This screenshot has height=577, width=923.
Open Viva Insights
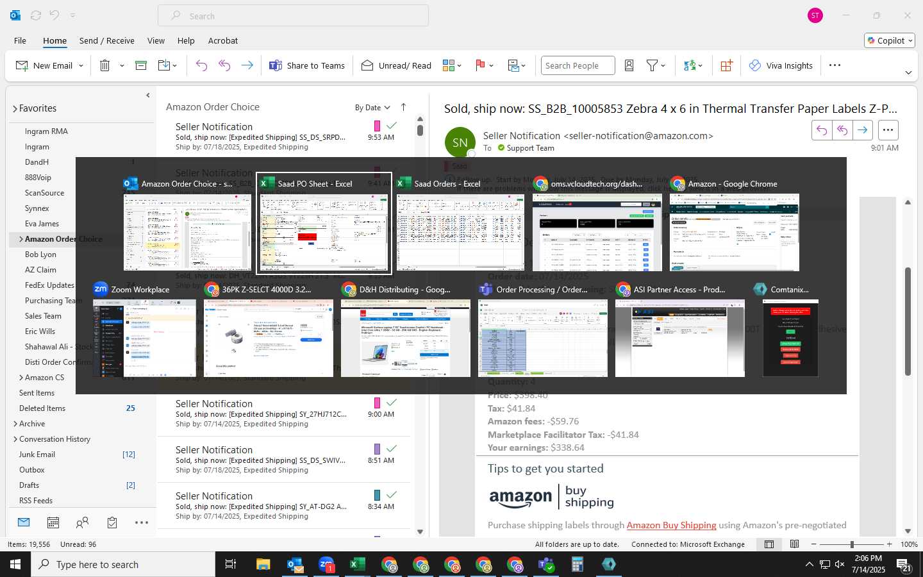(781, 65)
